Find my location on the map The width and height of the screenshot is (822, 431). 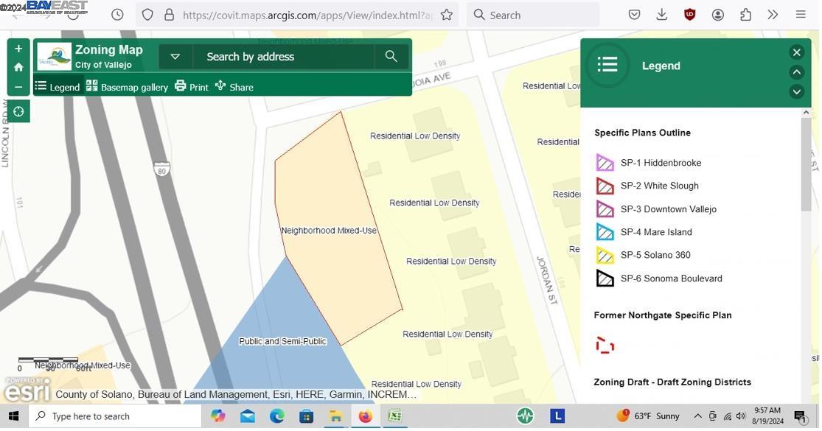tap(18, 112)
